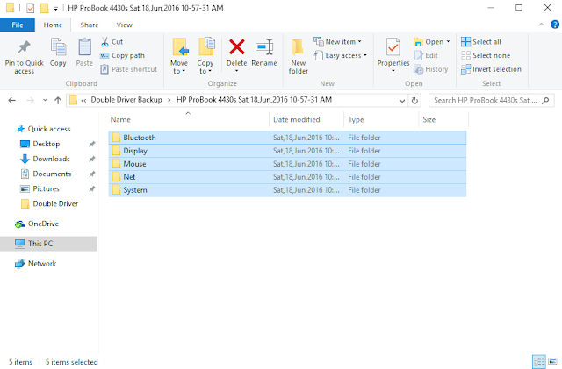The height and width of the screenshot is (369, 562).
Task: Click the Paste clipboard icon
Action: [84, 47]
